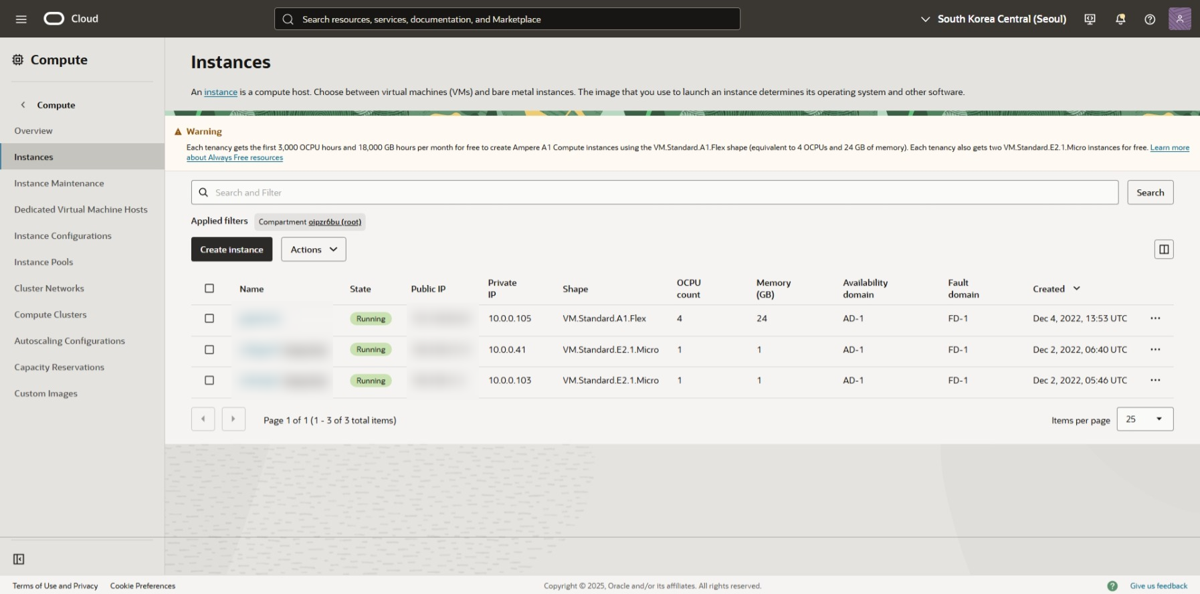Open the hamburger navigation menu
Viewport: 1200px width, 594px height.
[21, 19]
